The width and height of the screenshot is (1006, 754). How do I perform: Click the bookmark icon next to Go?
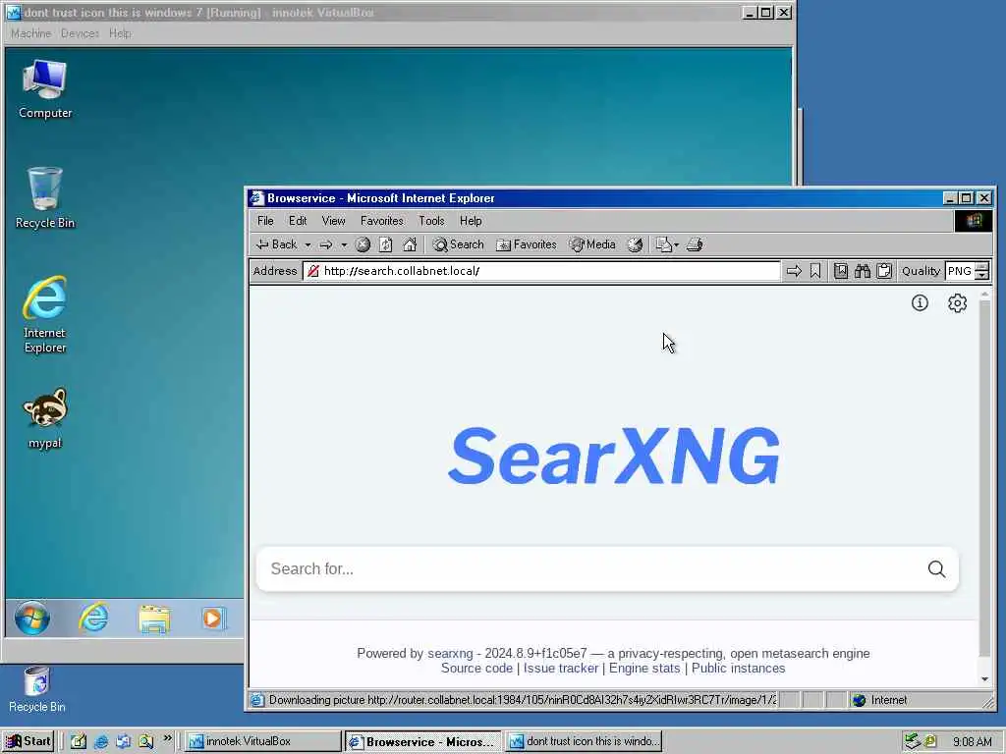(x=814, y=271)
